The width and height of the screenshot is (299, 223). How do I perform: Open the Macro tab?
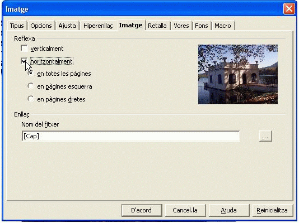[223, 26]
